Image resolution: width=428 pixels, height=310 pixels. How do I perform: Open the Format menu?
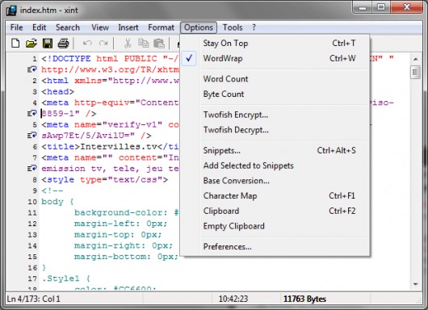click(161, 27)
